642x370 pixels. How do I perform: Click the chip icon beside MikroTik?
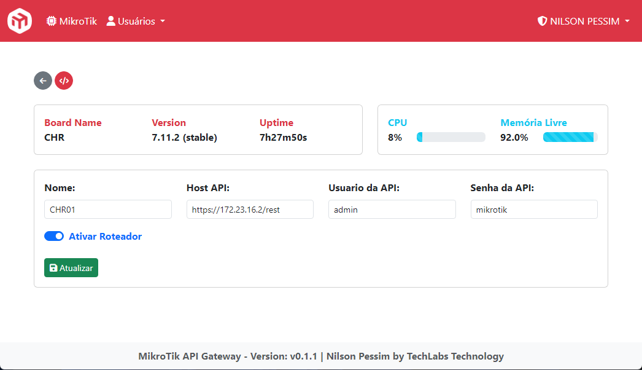coord(52,21)
